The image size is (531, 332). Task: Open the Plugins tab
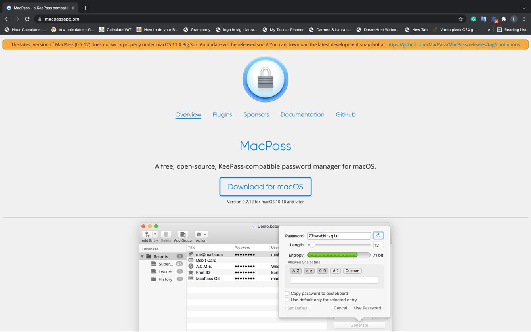pos(222,114)
